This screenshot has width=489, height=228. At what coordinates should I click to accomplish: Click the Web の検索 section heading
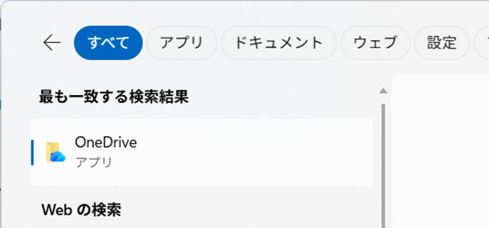click(x=81, y=209)
